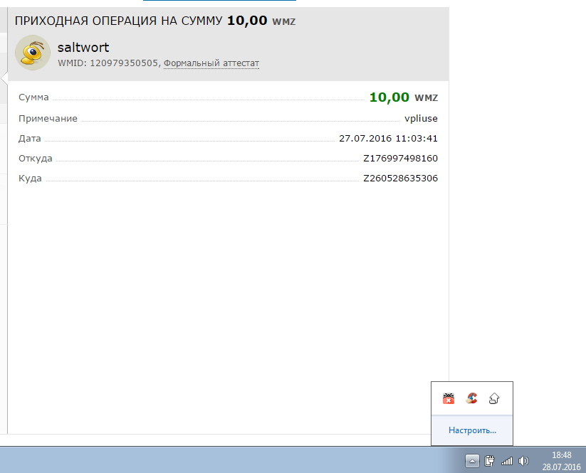Click the green 10,00 WMZ amount value
The image size is (586, 473).
403,97
